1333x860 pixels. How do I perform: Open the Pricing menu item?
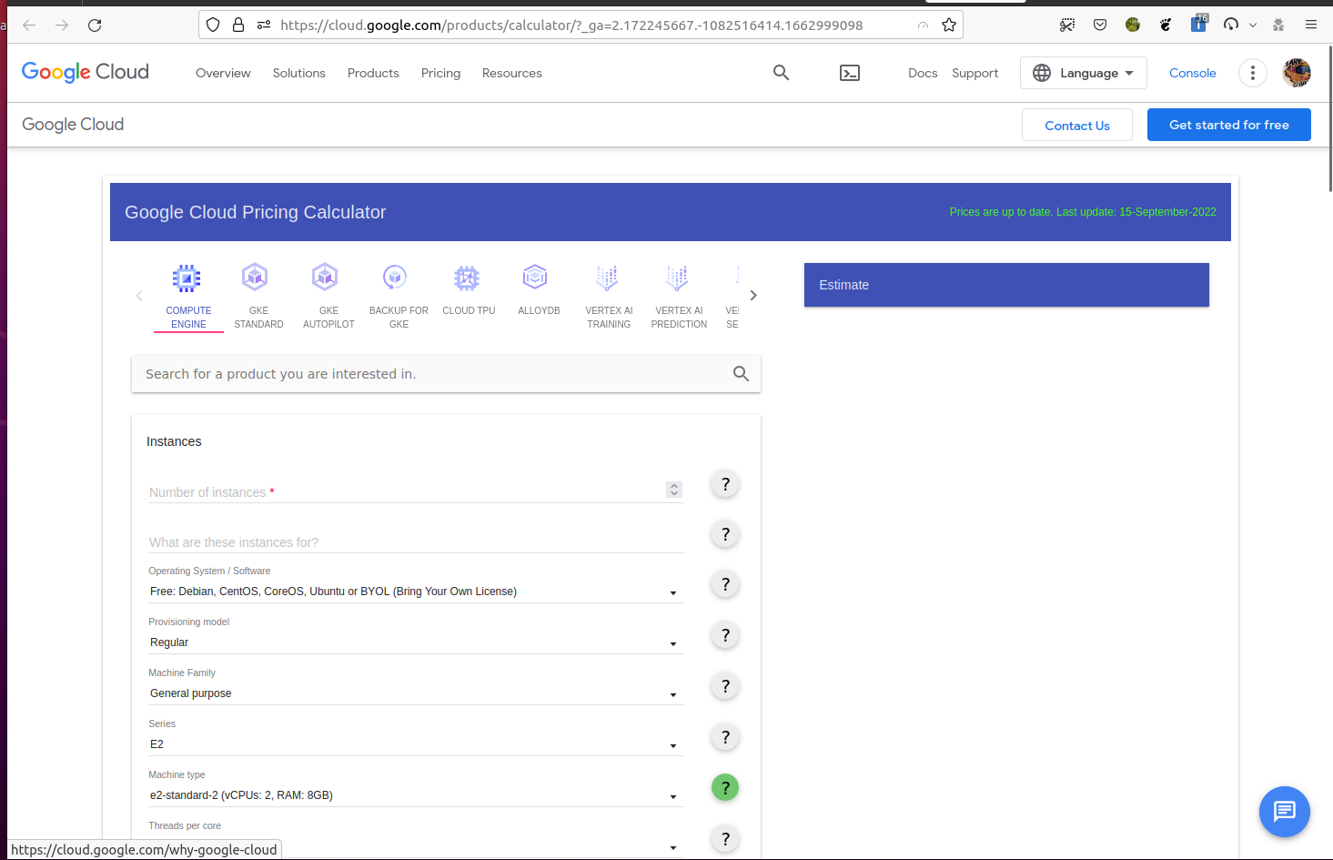click(440, 73)
